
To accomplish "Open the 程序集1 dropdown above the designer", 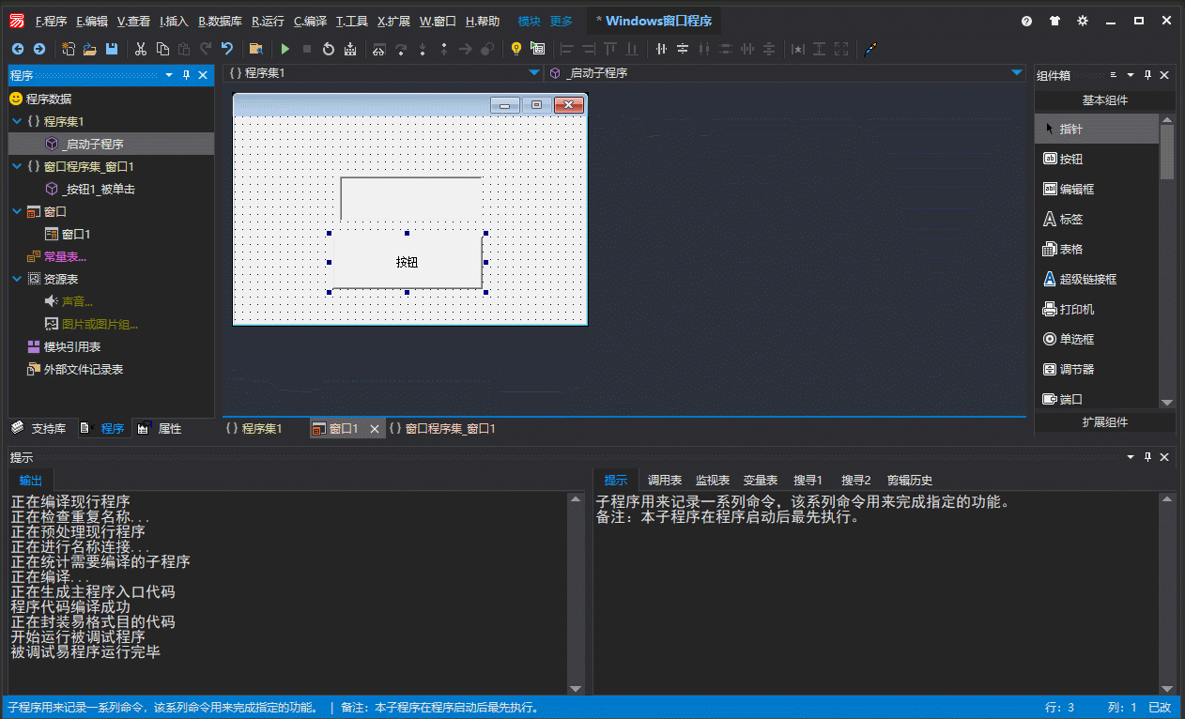I will click(x=534, y=72).
